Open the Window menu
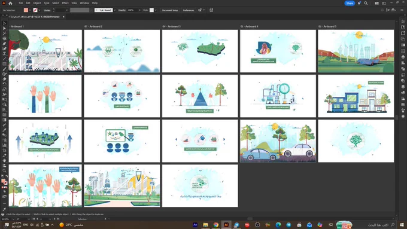This screenshot has height=229, width=407. [x=84, y=3]
